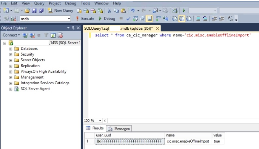Open the Query menu
Viewport: 259px width, 149px height.
click(39, 3)
